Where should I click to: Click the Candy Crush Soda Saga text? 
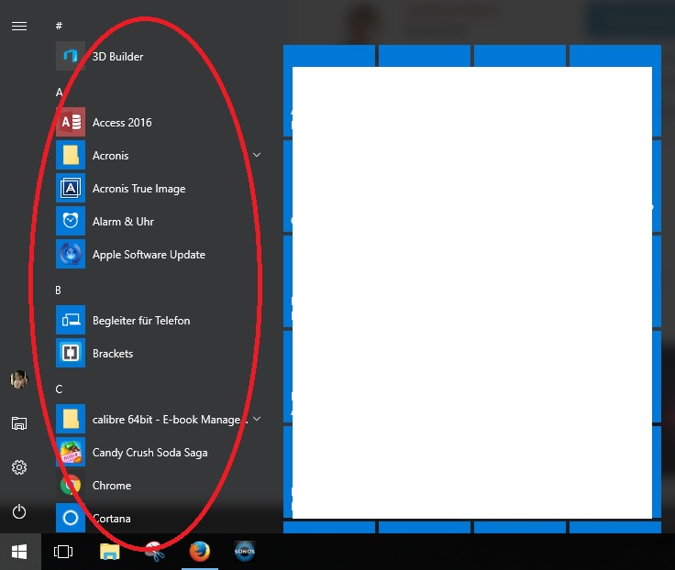point(150,453)
